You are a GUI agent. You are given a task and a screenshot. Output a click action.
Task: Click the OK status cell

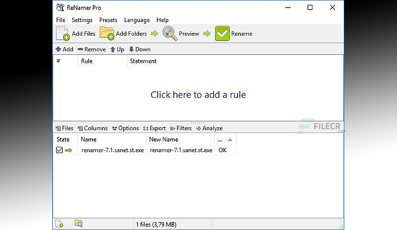[x=223, y=150]
